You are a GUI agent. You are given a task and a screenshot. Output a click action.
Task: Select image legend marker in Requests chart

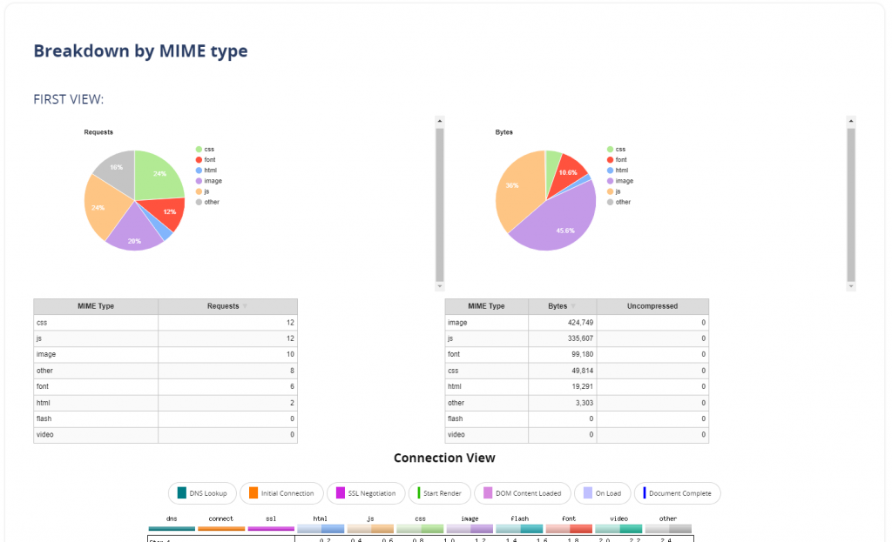(x=199, y=181)
